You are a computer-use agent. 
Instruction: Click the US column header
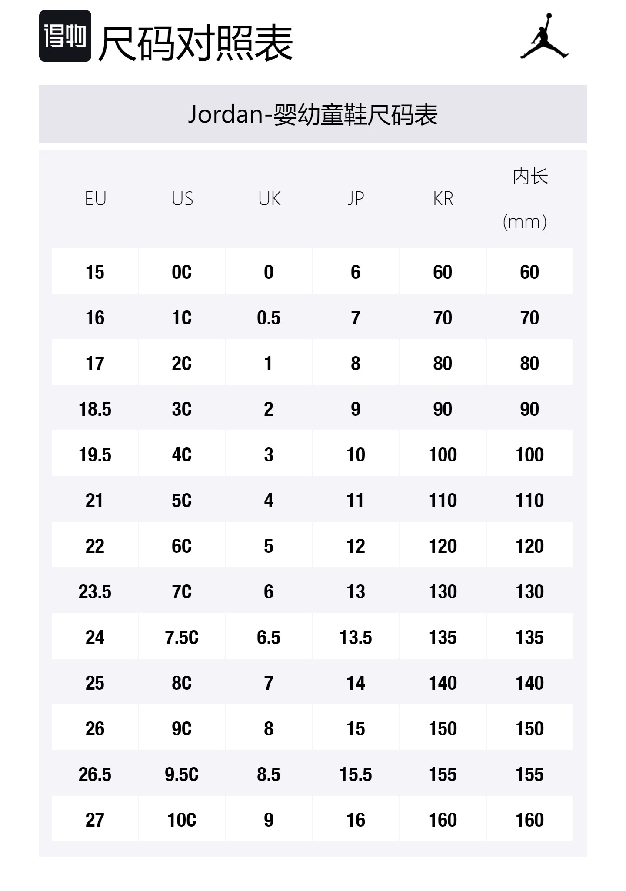(182, 199)
